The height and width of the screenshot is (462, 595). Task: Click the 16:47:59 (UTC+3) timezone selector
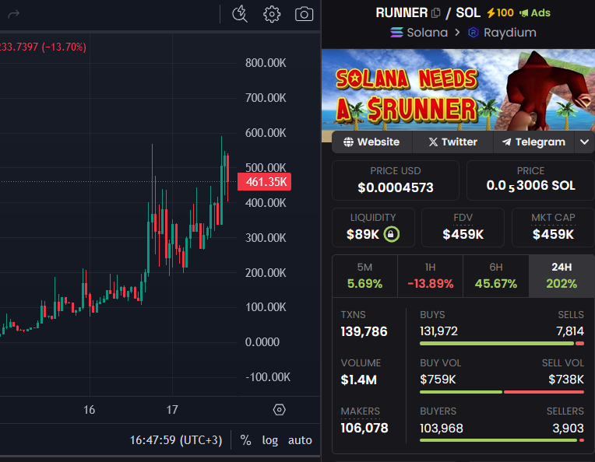click(176, 440)
